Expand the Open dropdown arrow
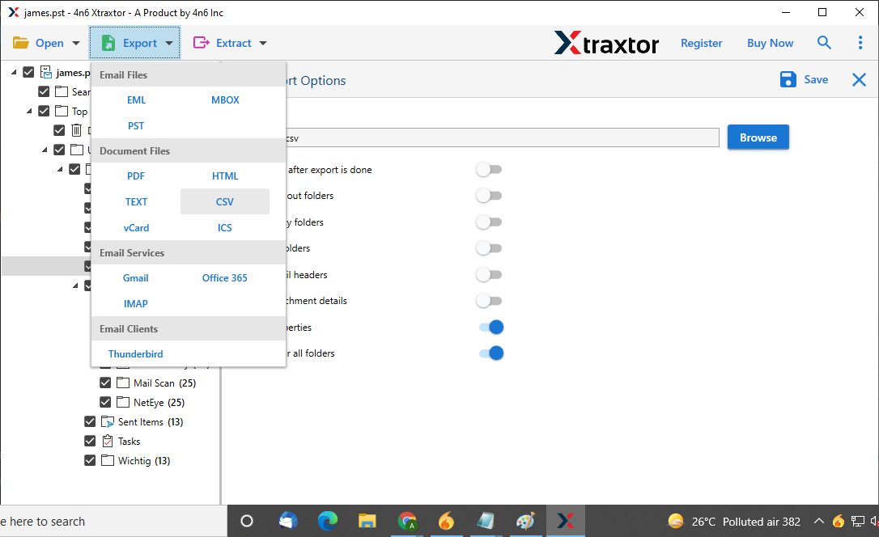 76,44
